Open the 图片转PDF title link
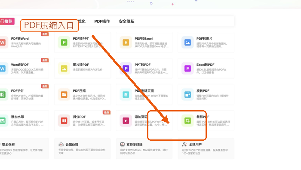The height and width of the screenshot is (170, 301). 81,65
